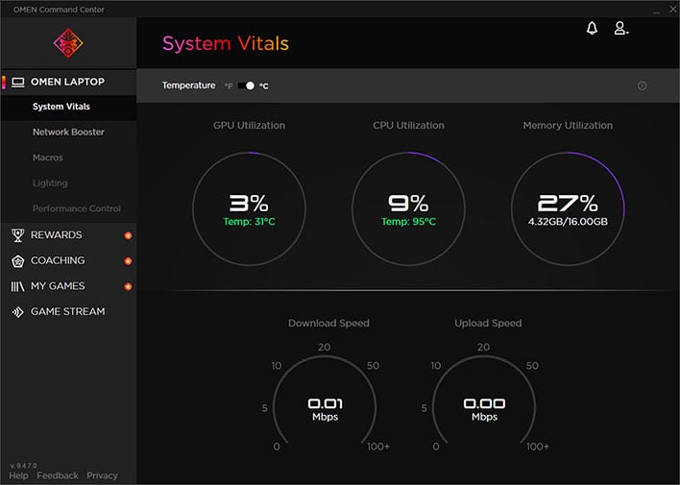Click the laptop icon beside OMEN LAPTOP

(x=18, y=82)
